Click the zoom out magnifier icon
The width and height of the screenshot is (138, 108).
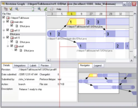click(x=17, y=9)
